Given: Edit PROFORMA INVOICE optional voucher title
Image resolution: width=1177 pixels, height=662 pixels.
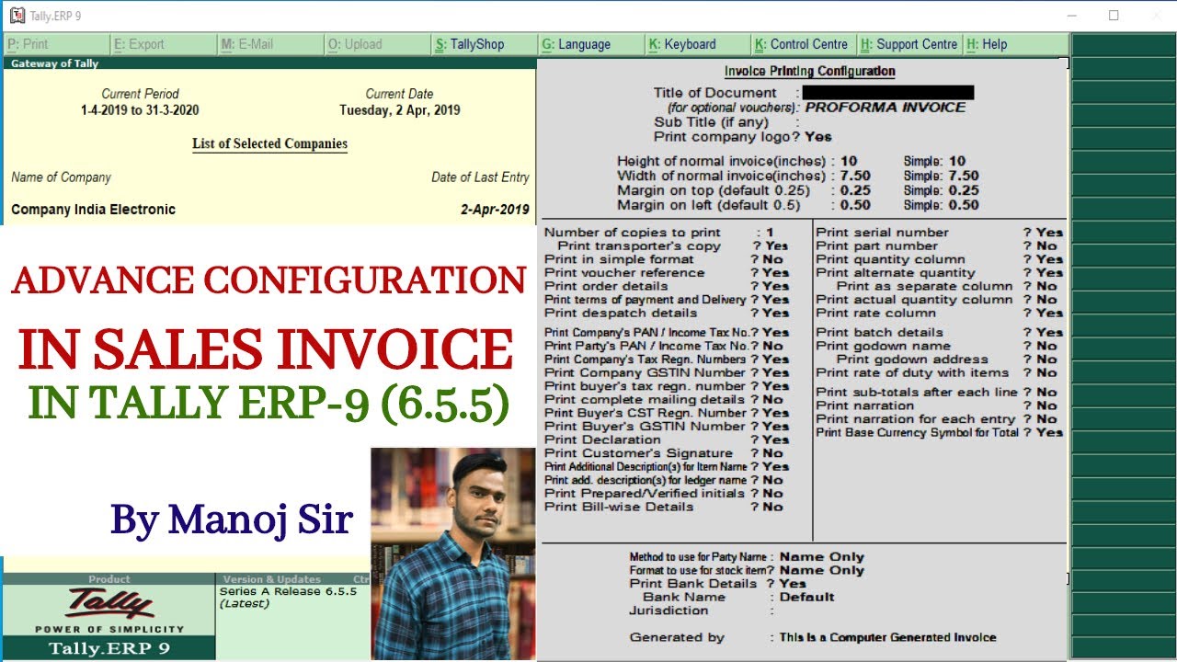Looking at the screenshot, I should (x=886, y=108).
